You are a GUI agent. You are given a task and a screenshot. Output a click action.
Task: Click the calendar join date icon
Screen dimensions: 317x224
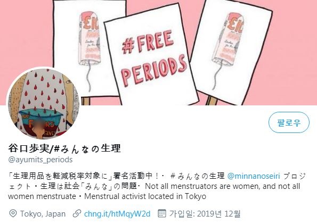(162, 213)
